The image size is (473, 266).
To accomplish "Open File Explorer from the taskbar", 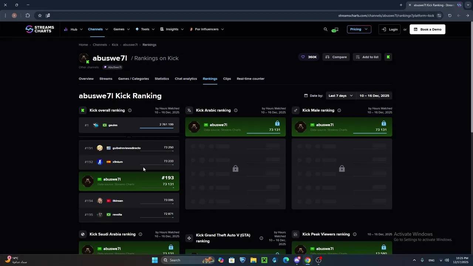I will tap(253, 260).
